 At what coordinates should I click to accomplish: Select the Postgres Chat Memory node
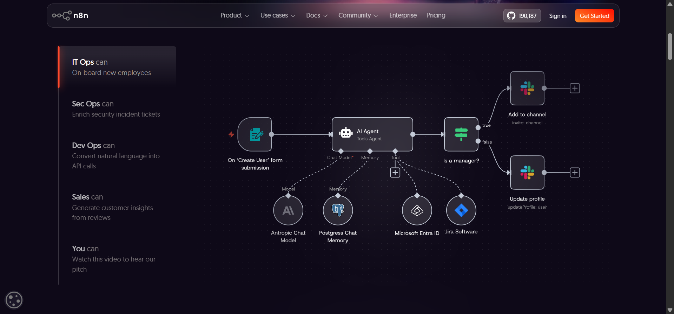[x=338, y=210]
